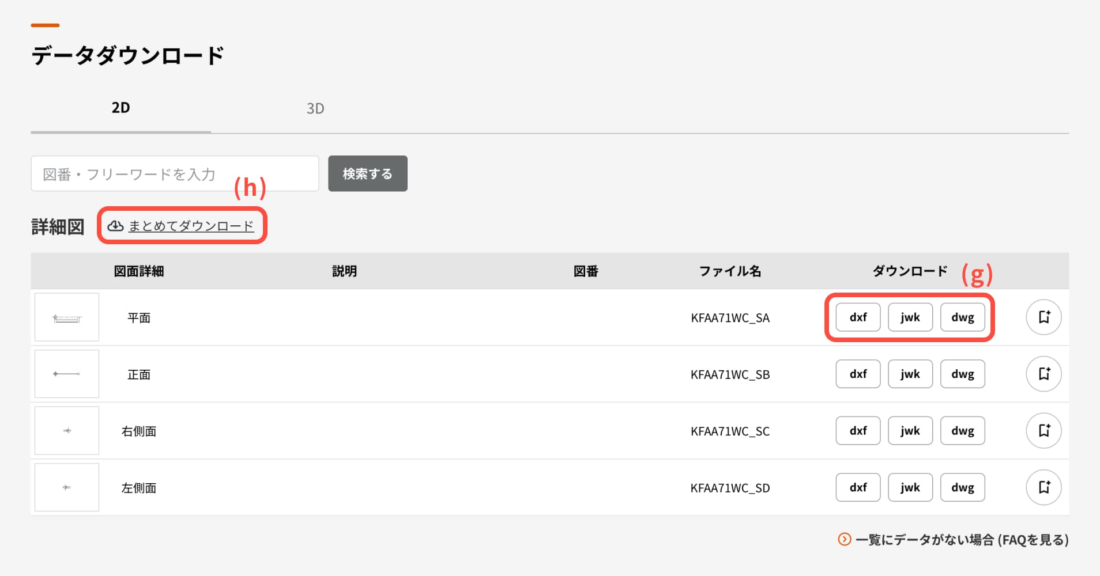This screenshot has width=1100, height=576.
Task: Bookmark the 正面 drawing row
Action: (1044, 374)
